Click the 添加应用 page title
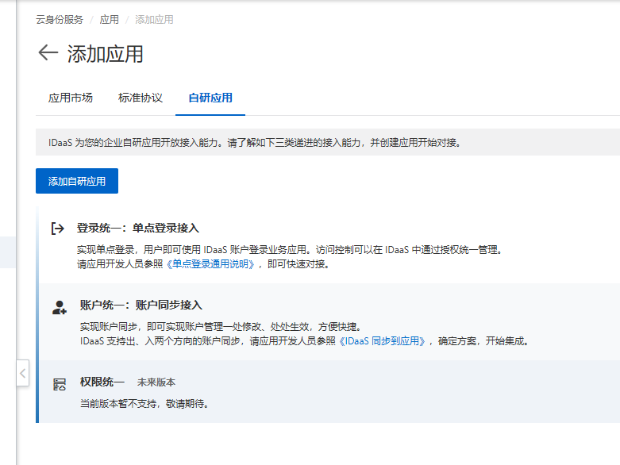The image size is (620, 465). click(x=105, y=54)
